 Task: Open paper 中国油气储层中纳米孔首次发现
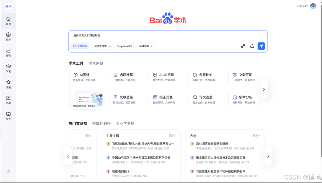click(141, 158)
